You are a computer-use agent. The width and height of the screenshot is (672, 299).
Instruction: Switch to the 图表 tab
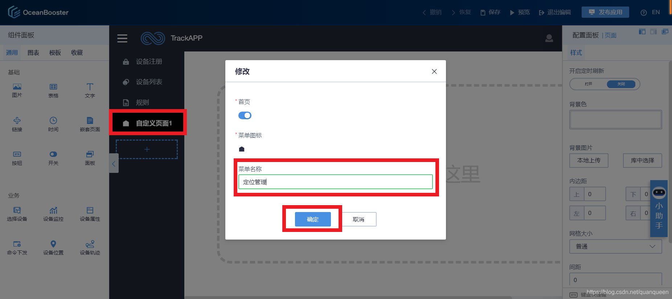pos(33,53)
